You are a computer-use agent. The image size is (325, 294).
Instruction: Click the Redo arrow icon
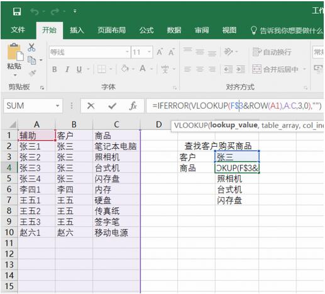(x=55, y=11)
